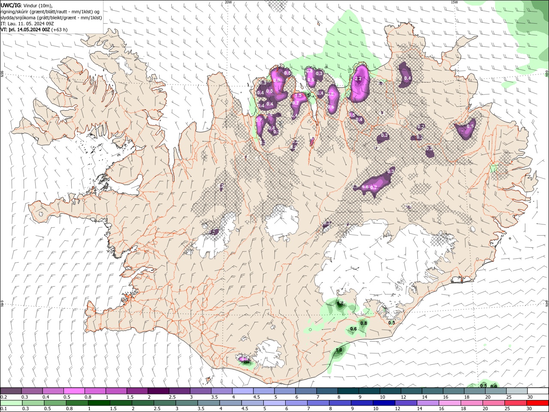The image size is (549, 412).
Task: Click the '0.2' label in the purple-row legend
Action: pyautogui.click(x=4, y=397)
